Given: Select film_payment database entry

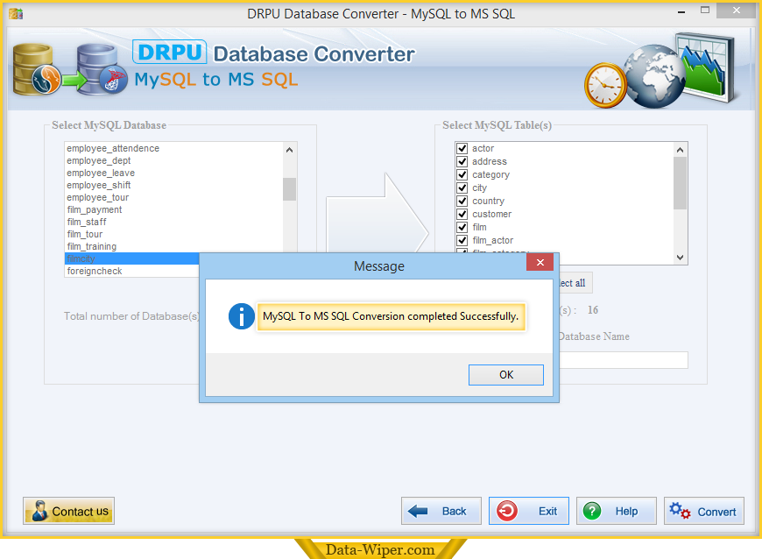Looking at the screenshot, I should point(95,210).
